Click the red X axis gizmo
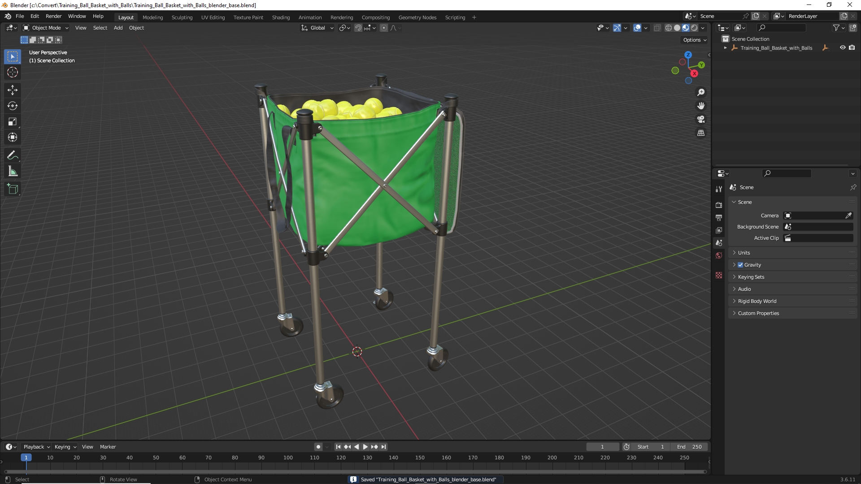Image resolution: width=861 pixels, height=484 pixels. pyautogui.click(x=694, y=73)
